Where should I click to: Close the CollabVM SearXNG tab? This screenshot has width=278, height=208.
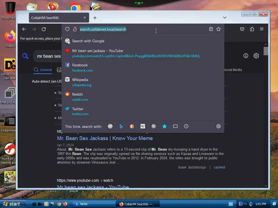pyautogui.click(x=85, y=18)
